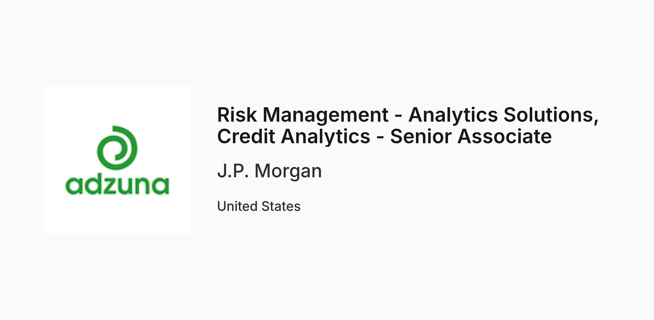The image size is (654, 320).
Task: Click "Senior Associate" in the job title
Action: 471,136
